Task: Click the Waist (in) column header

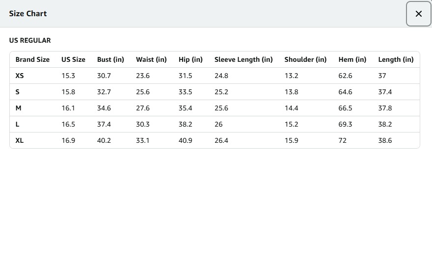Action: pos(151,59)
